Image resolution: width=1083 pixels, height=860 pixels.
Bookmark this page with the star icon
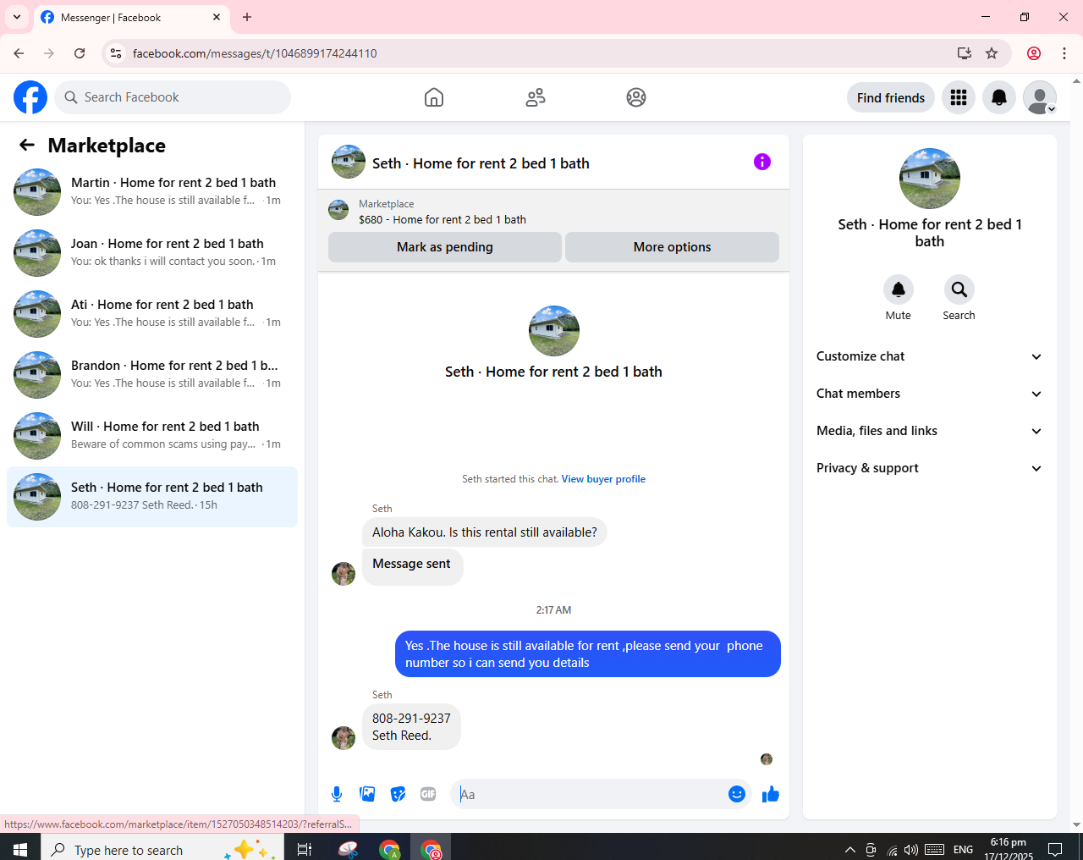(x=992, y=53)
